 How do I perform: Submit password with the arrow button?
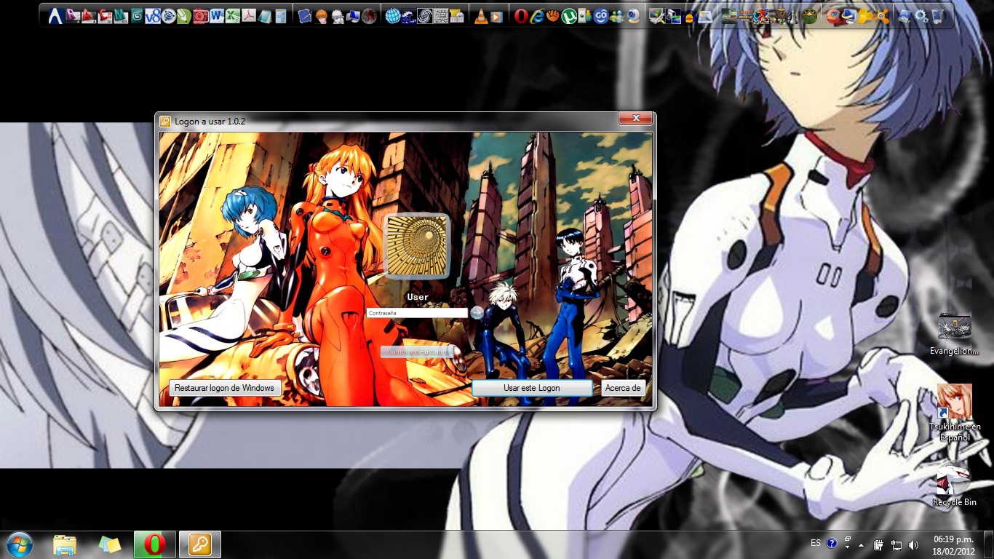click(x=476, y=313)
